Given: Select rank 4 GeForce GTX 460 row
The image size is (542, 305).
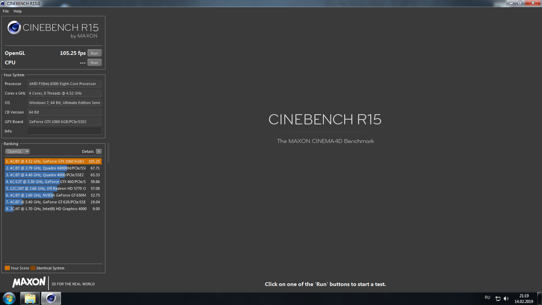Looking at the screenshot, I should pyautogui.click(x=53, y=182).
